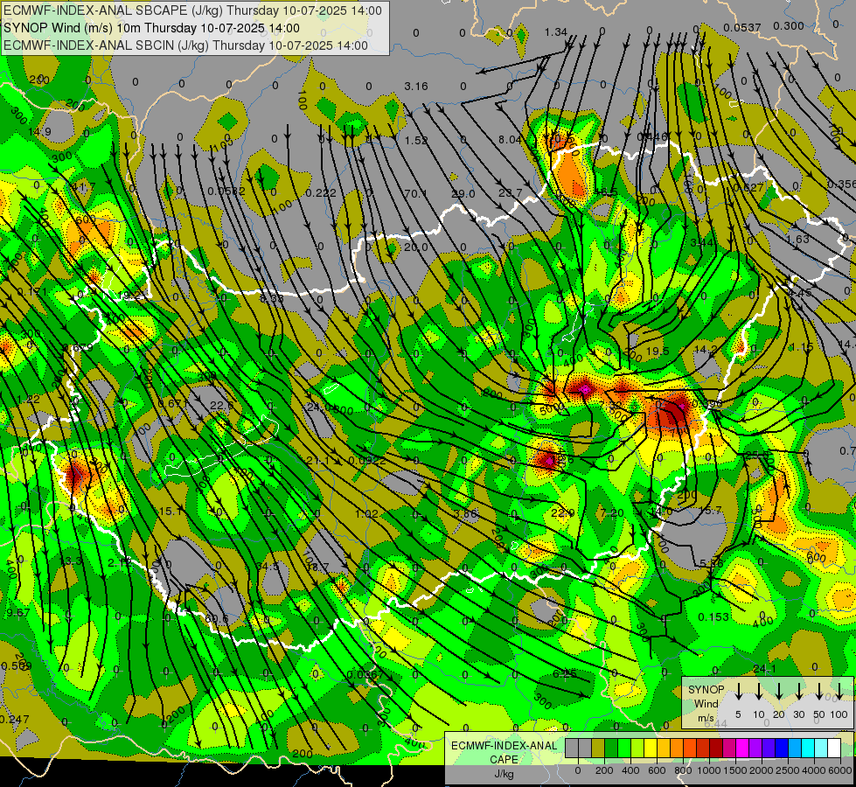Click the 21.1 value on map

point(317,461)
